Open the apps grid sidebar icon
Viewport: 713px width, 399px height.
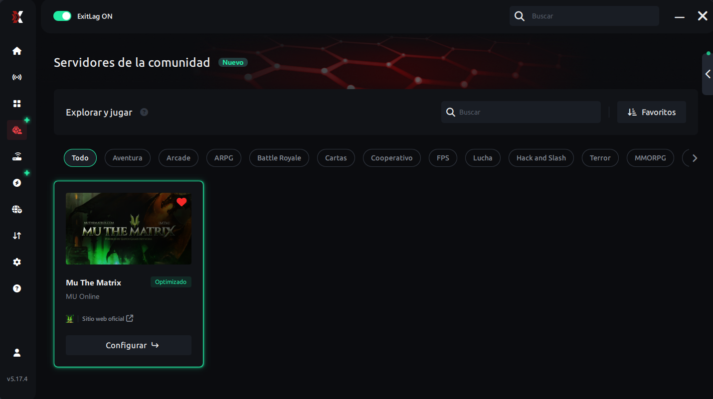[17, 104]
